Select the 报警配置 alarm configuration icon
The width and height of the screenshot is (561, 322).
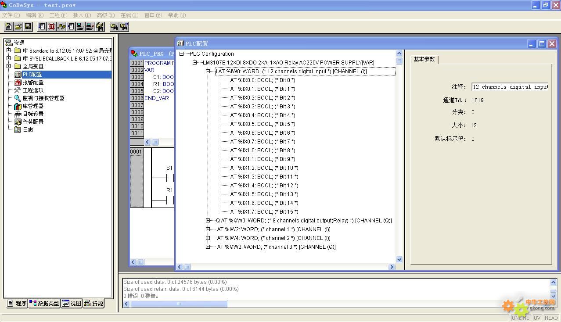coord(18,82)
